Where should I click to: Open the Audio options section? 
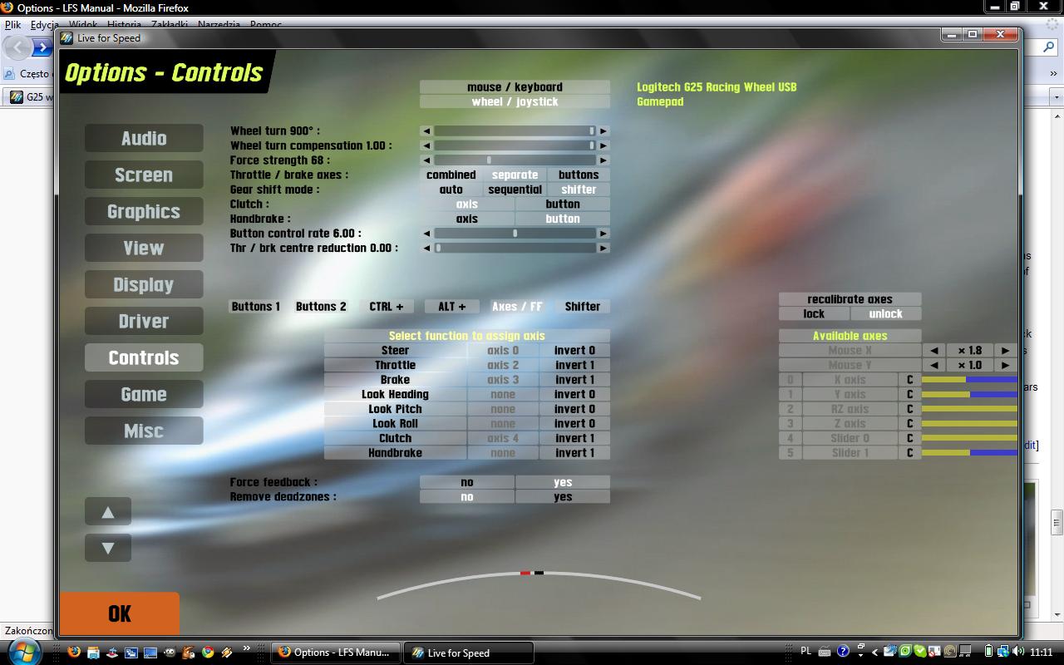click(x=144, y=139)
